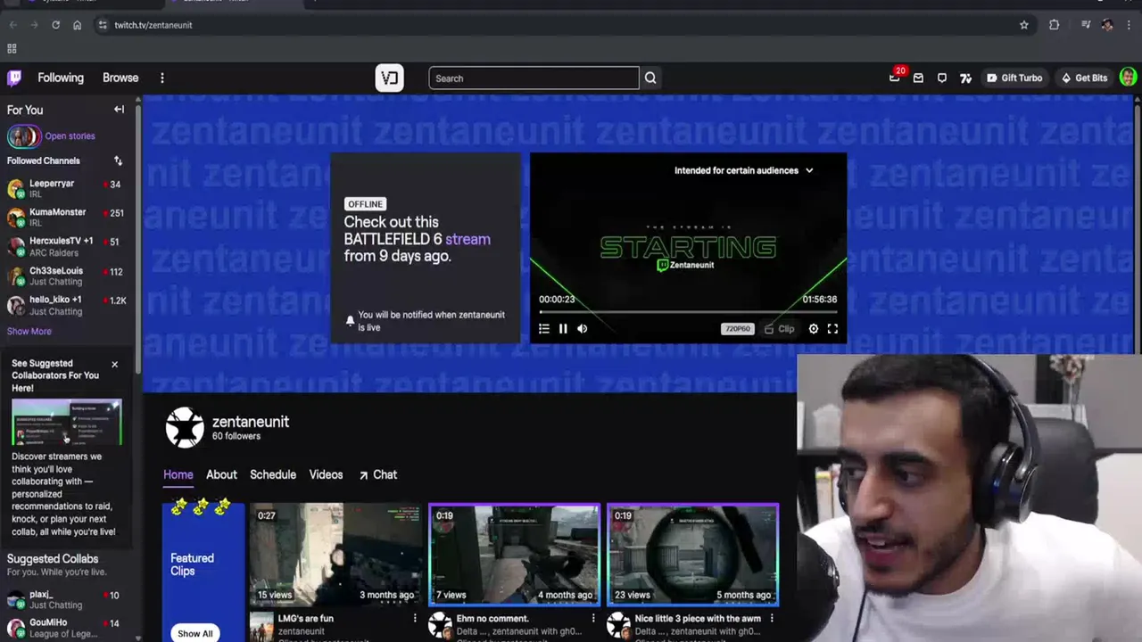Switch to the Videos tab

coord(326,474)
